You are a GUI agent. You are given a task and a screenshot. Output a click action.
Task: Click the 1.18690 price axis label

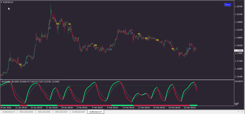coord(239,38)
